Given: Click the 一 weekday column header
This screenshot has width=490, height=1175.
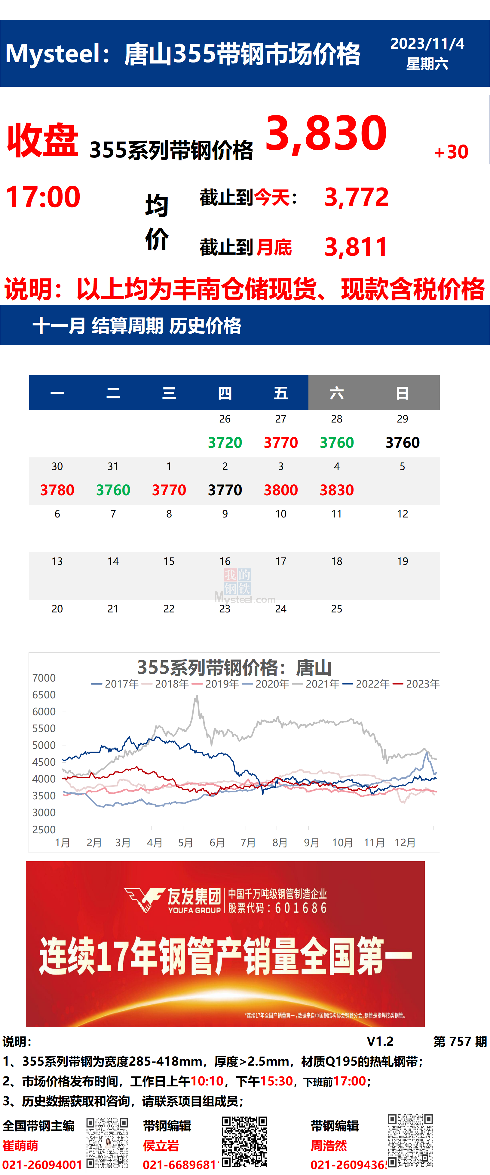Looking at the screenshot, I should click(x=57, y=393).
